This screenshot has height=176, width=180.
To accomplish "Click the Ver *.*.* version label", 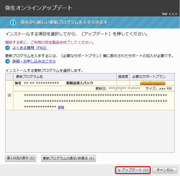I will pos(169,14).
